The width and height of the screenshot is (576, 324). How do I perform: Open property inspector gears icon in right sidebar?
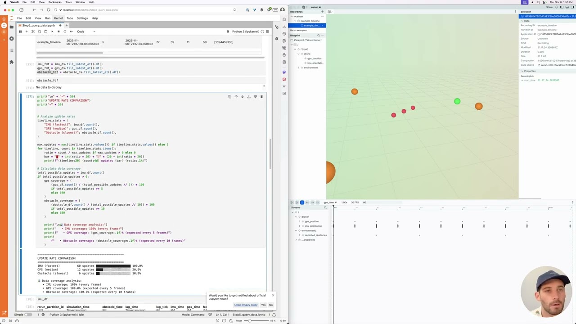click(277, 27)
